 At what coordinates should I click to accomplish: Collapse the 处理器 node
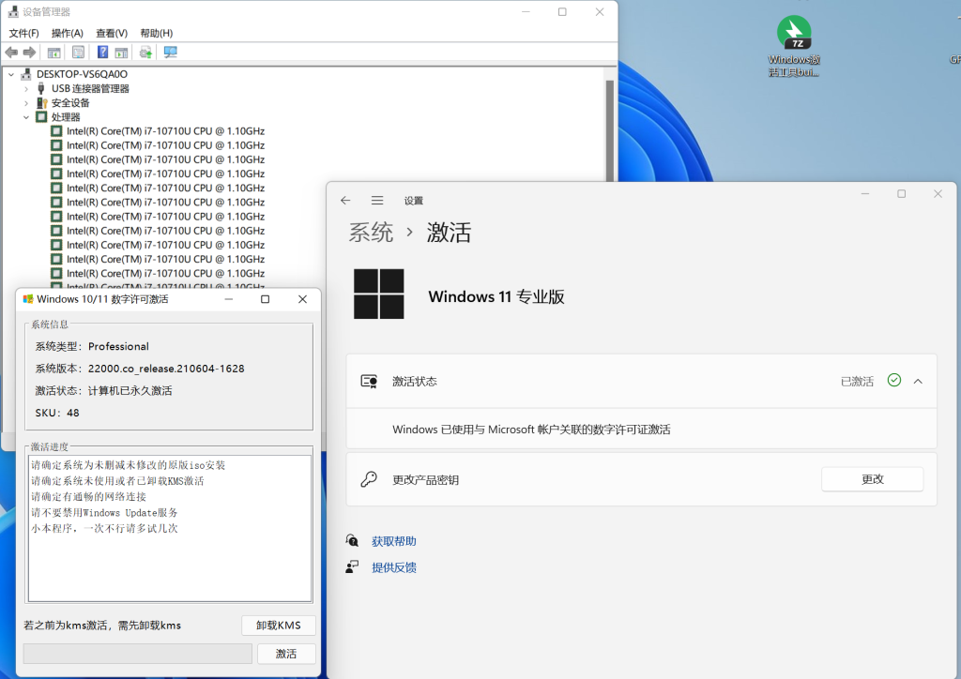point(26,117)
